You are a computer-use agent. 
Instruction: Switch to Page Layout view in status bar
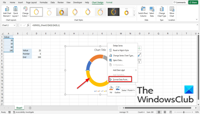(x=165, y=112)
